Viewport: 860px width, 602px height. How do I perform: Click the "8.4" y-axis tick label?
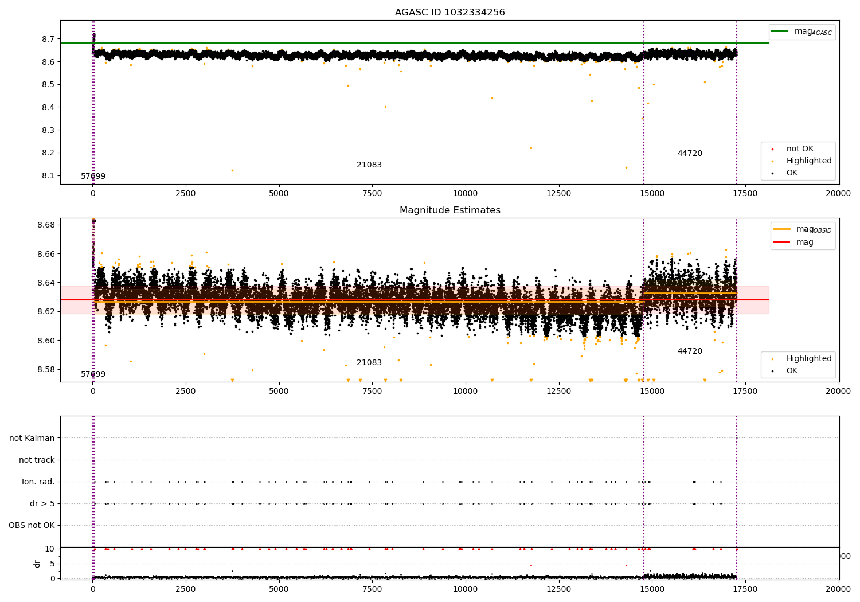(x=49, y=108)
